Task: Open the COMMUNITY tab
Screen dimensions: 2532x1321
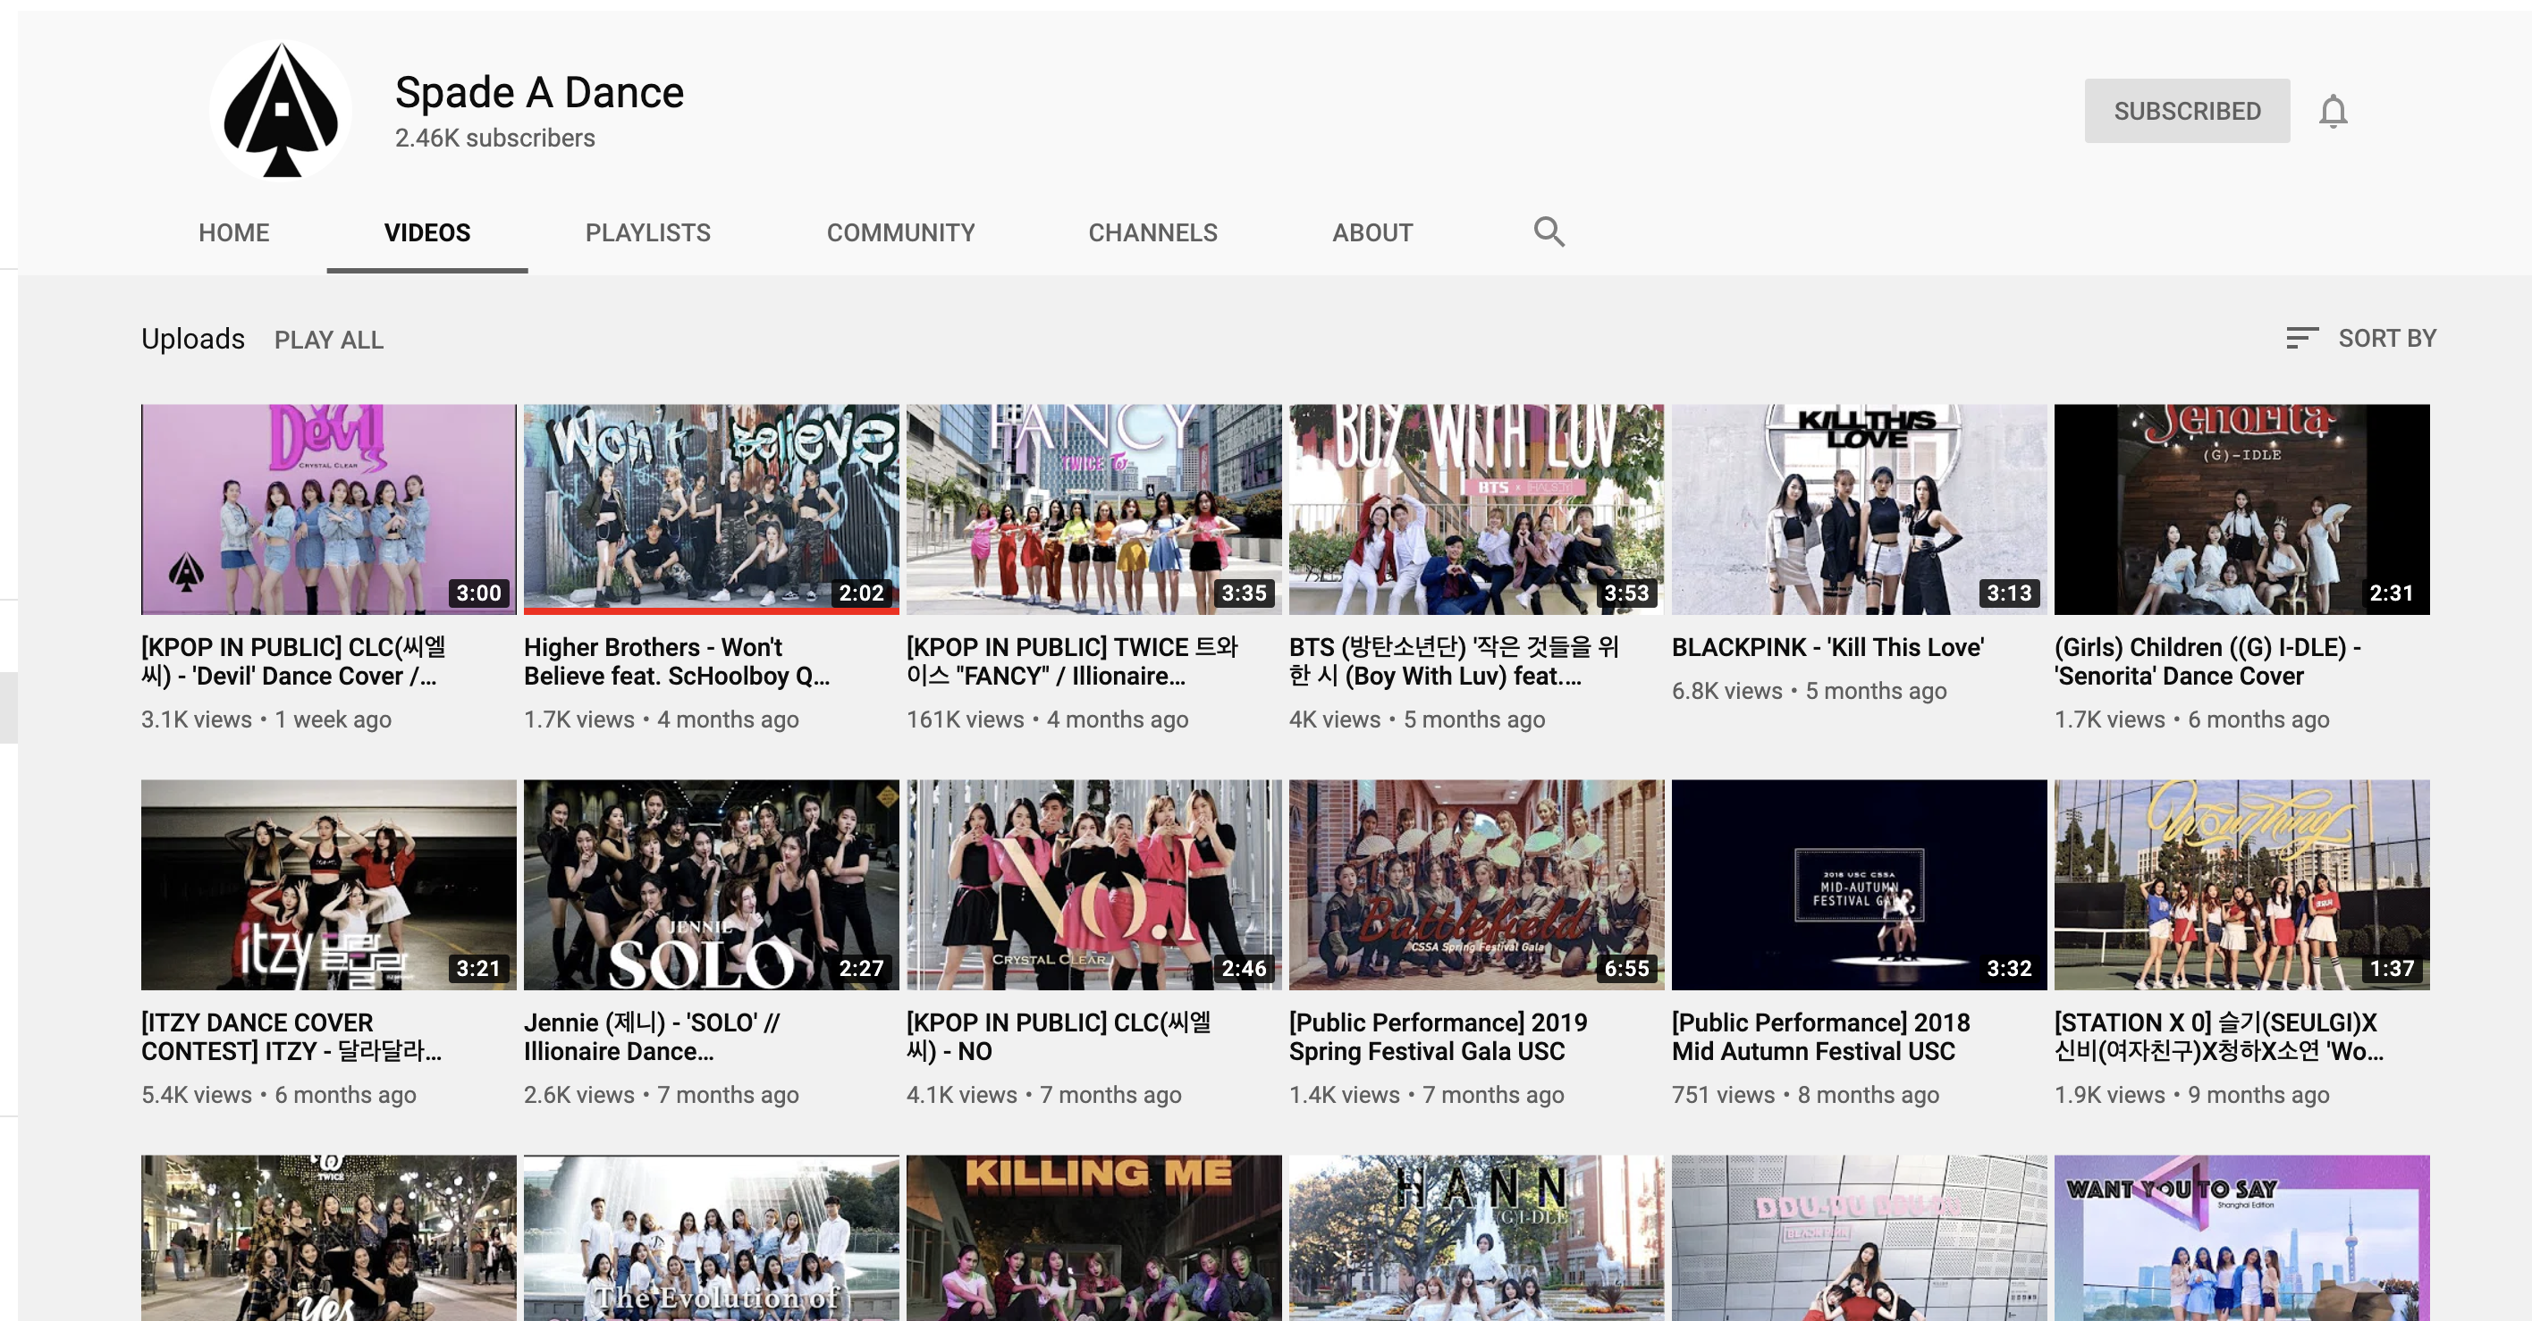Action: (x=900, y=233)
